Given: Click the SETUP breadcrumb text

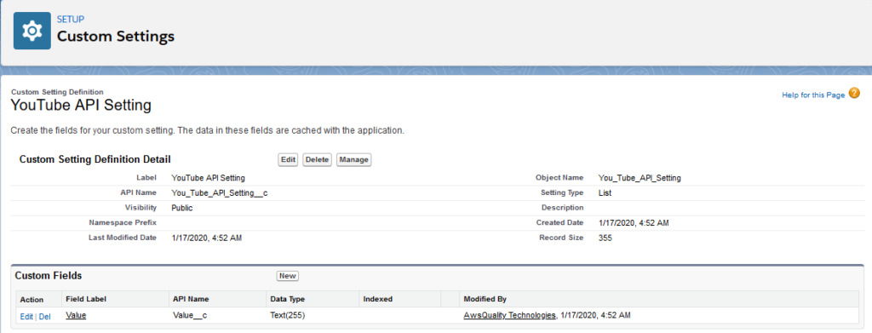Looking at the screenshot, I should click(x=71, y=20).
